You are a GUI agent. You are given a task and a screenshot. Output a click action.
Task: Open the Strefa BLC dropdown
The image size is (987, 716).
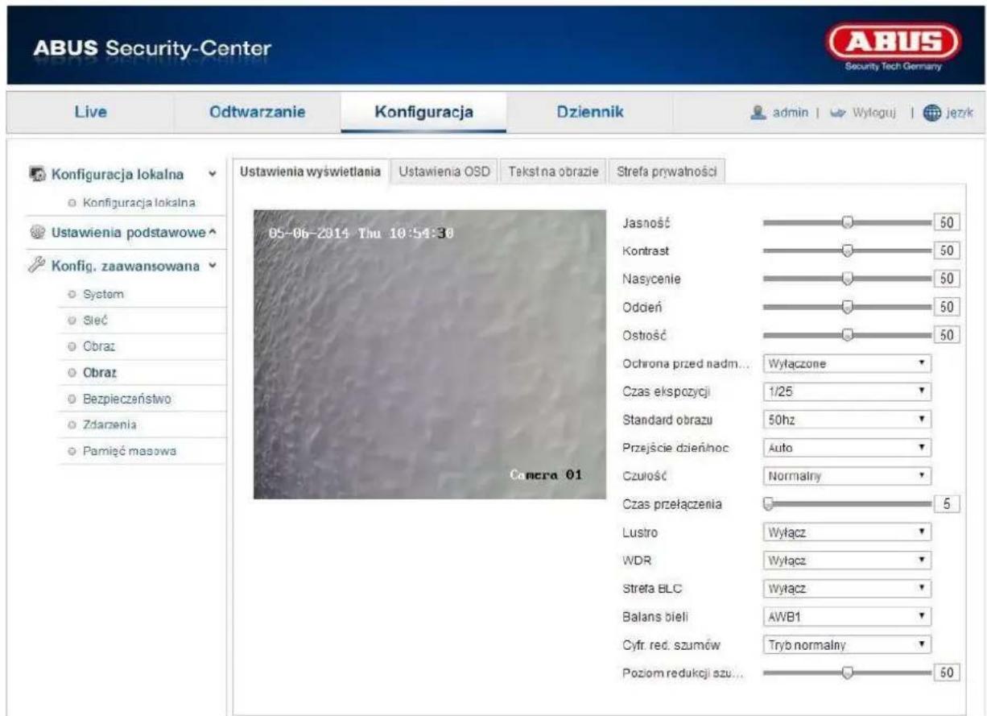[846, 589]
